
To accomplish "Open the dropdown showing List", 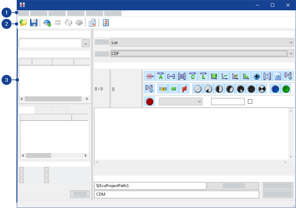I will [202, 43].
